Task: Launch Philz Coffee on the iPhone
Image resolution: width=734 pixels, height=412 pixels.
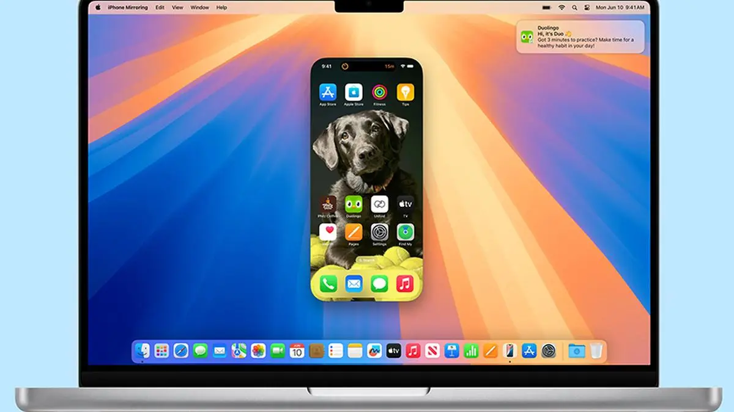Action: (328, 204)
